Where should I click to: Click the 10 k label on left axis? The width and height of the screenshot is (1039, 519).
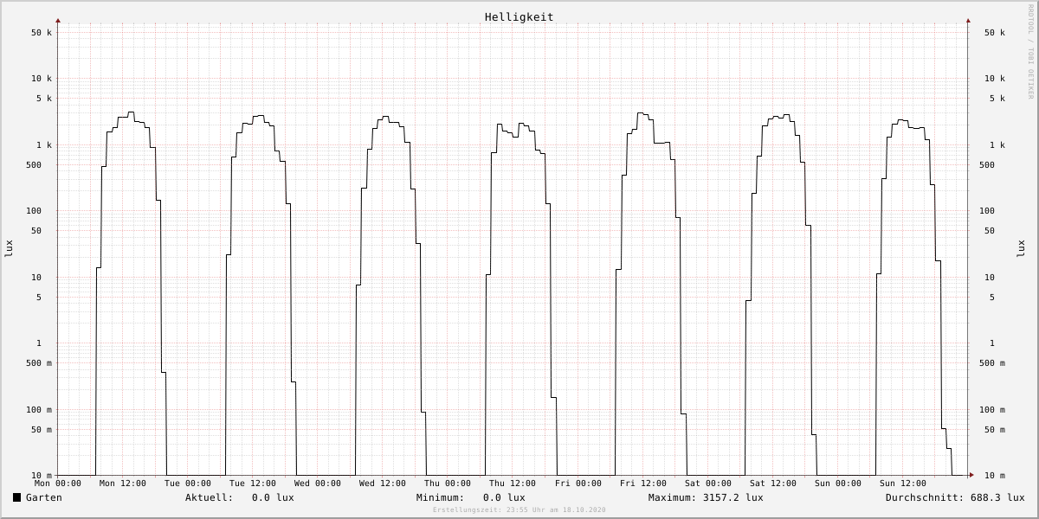[x=42, y=79]
